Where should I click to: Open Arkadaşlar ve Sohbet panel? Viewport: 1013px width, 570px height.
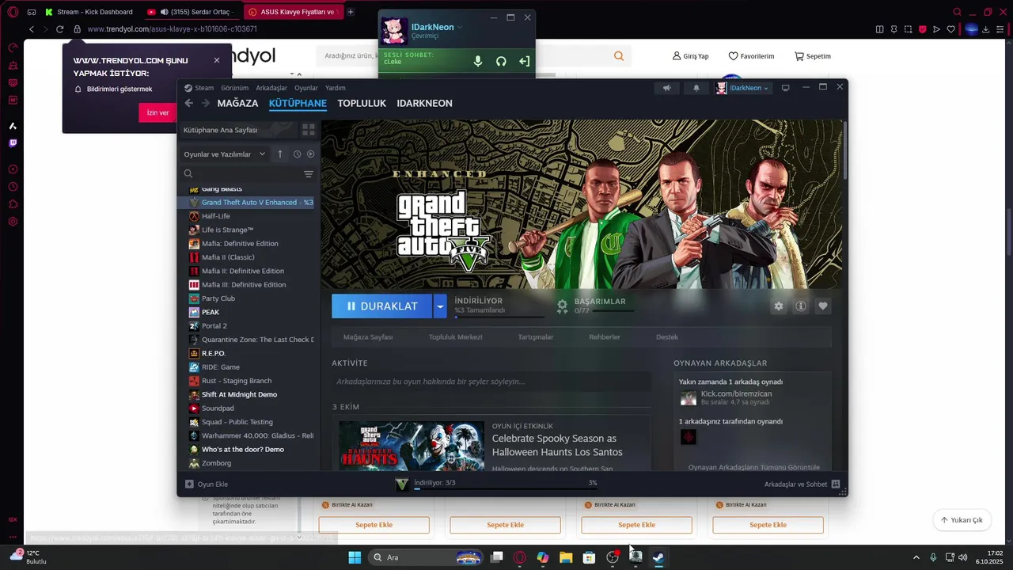(x=802, y=484)
